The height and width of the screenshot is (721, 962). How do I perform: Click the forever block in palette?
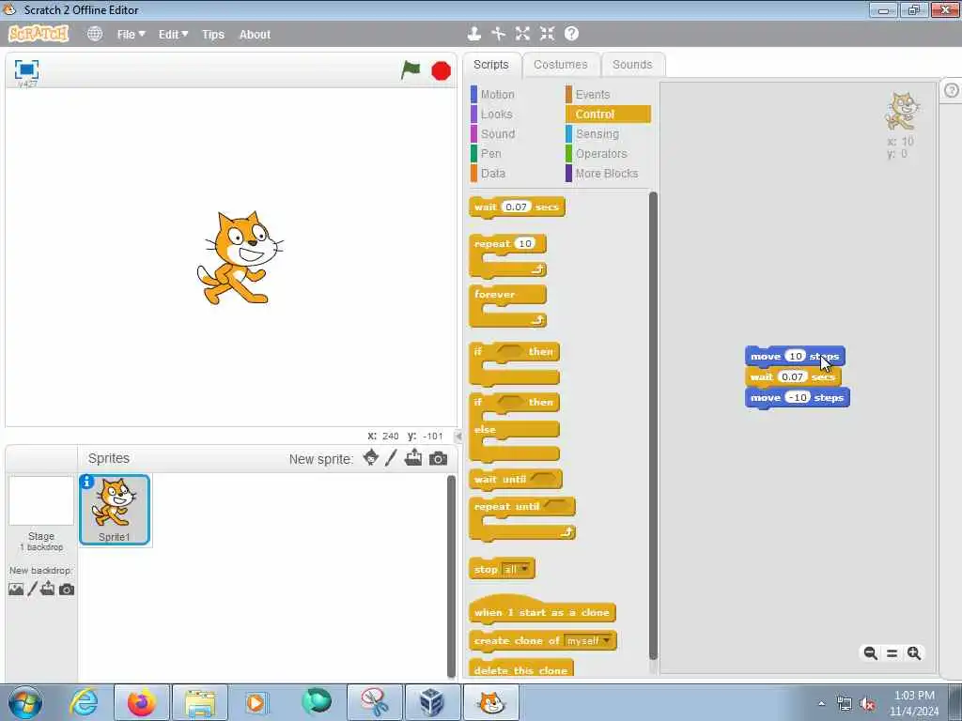pos(494,294)
